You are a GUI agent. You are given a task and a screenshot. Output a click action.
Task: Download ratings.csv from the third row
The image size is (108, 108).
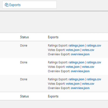point(94,79)
